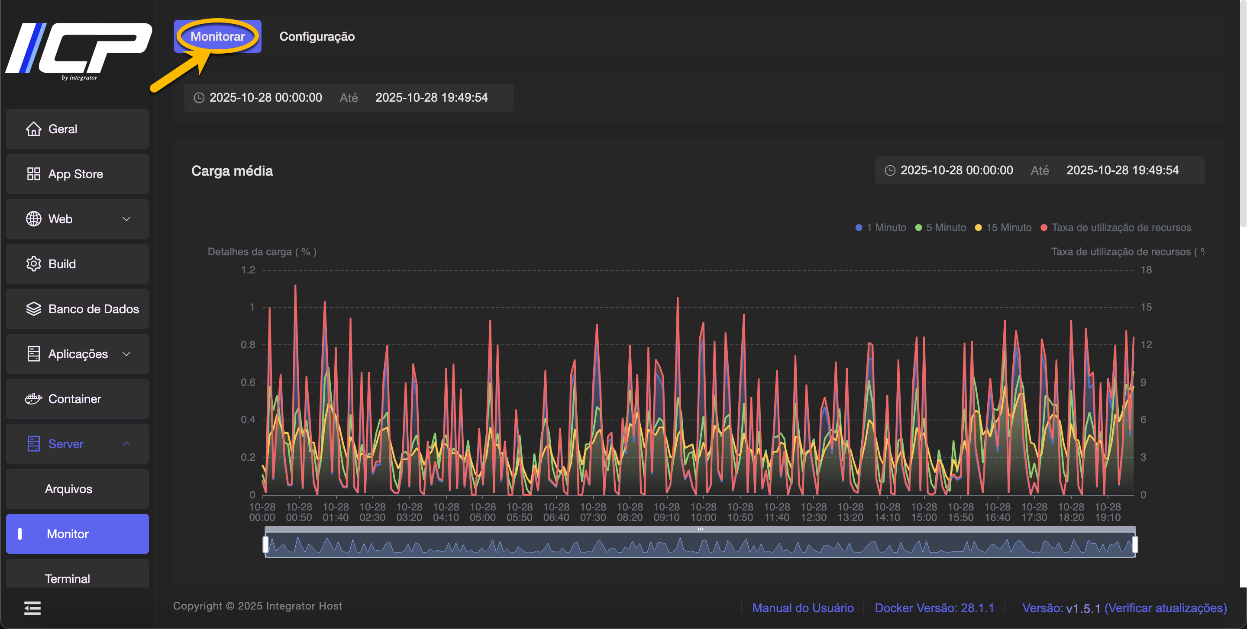
Task: Click the App Store grid icon
Action: pyautogui.click(x=33, y=174)
